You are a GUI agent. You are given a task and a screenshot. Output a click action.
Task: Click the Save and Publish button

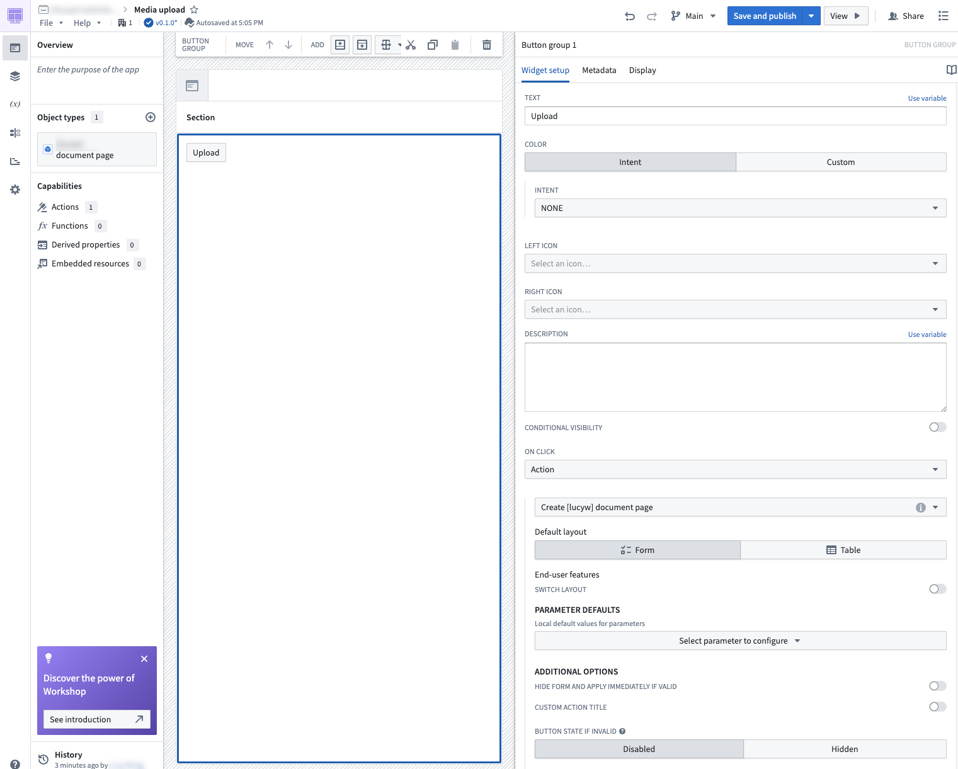(x=765, y=16)
